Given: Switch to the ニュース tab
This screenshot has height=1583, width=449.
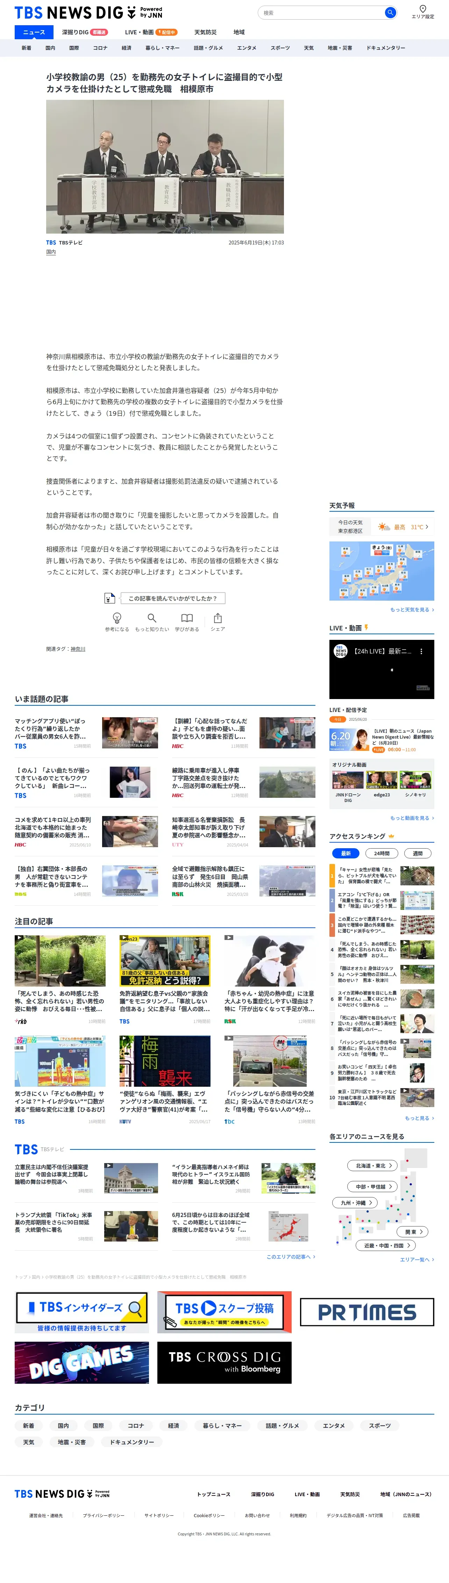Looking at the screenshot, I should tap(34, 32).
